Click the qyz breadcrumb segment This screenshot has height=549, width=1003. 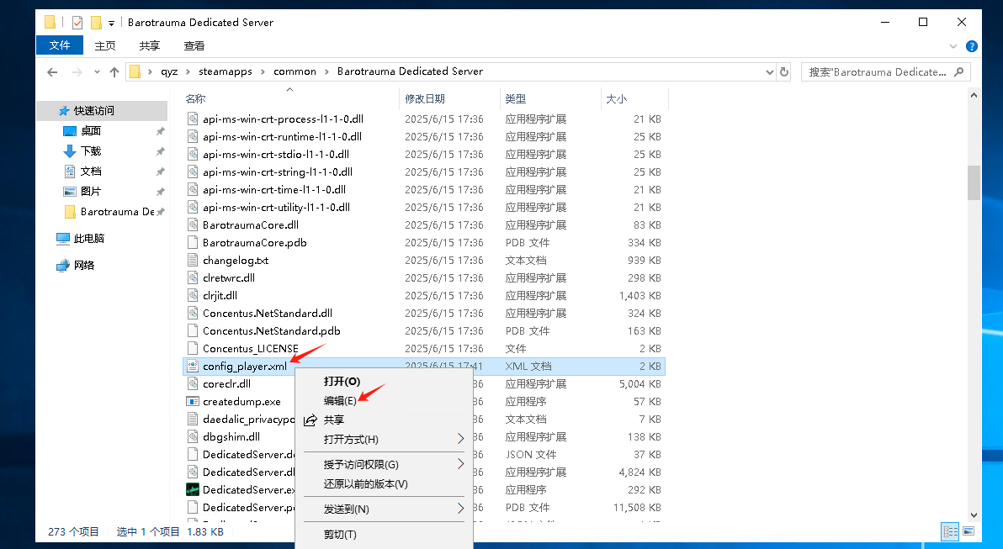169,71
